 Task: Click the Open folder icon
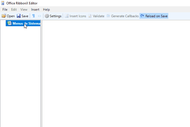coord(4,16)
